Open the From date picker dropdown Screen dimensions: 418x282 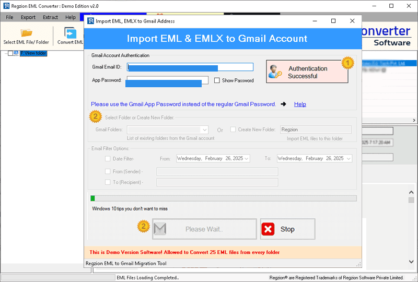tap(247, 159)
